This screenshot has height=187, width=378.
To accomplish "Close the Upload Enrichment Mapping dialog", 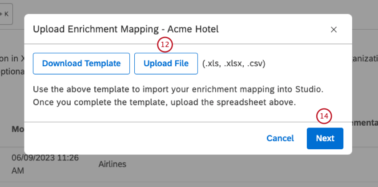I will (x=334, y=30).
